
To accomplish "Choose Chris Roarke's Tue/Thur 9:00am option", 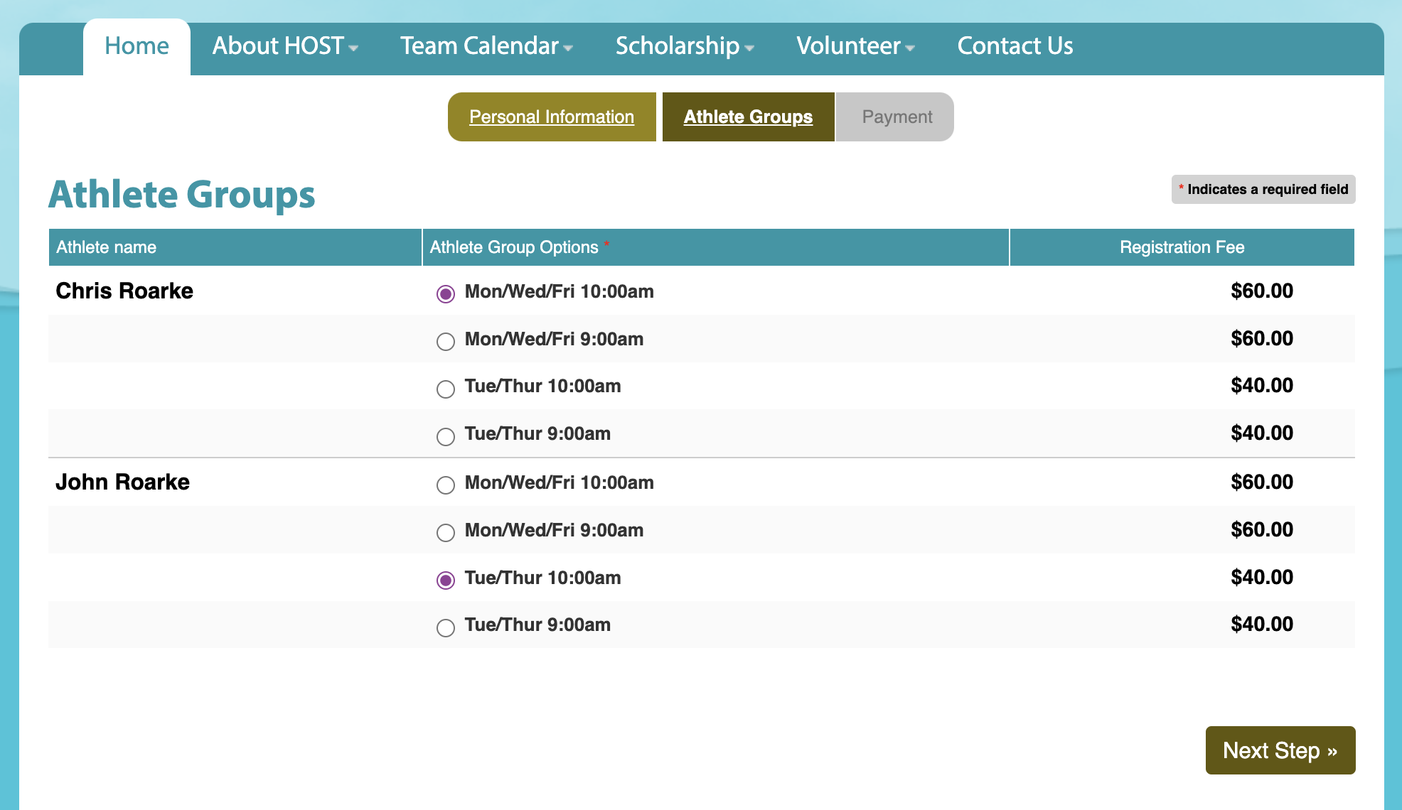I will click(x=446, y=437).
